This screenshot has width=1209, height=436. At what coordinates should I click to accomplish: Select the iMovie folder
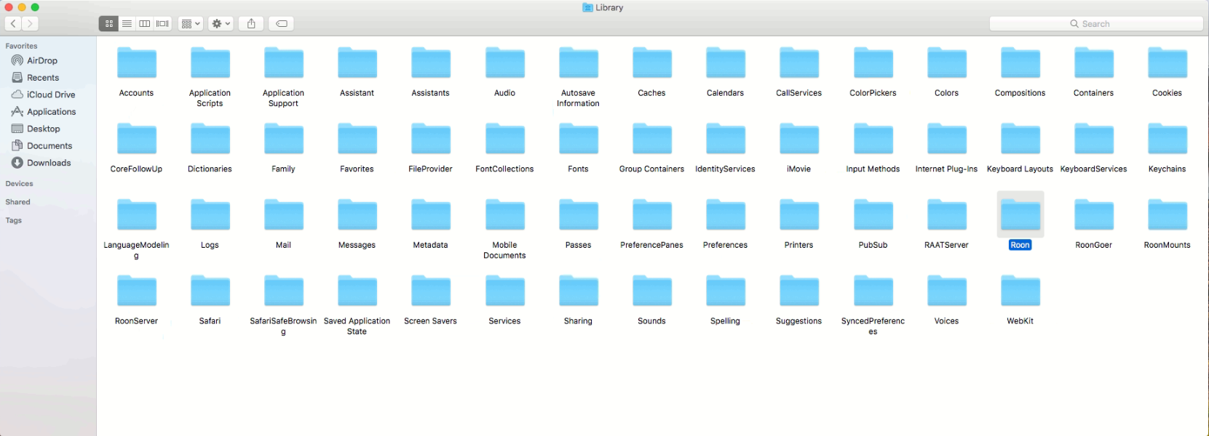pos(799,139)
